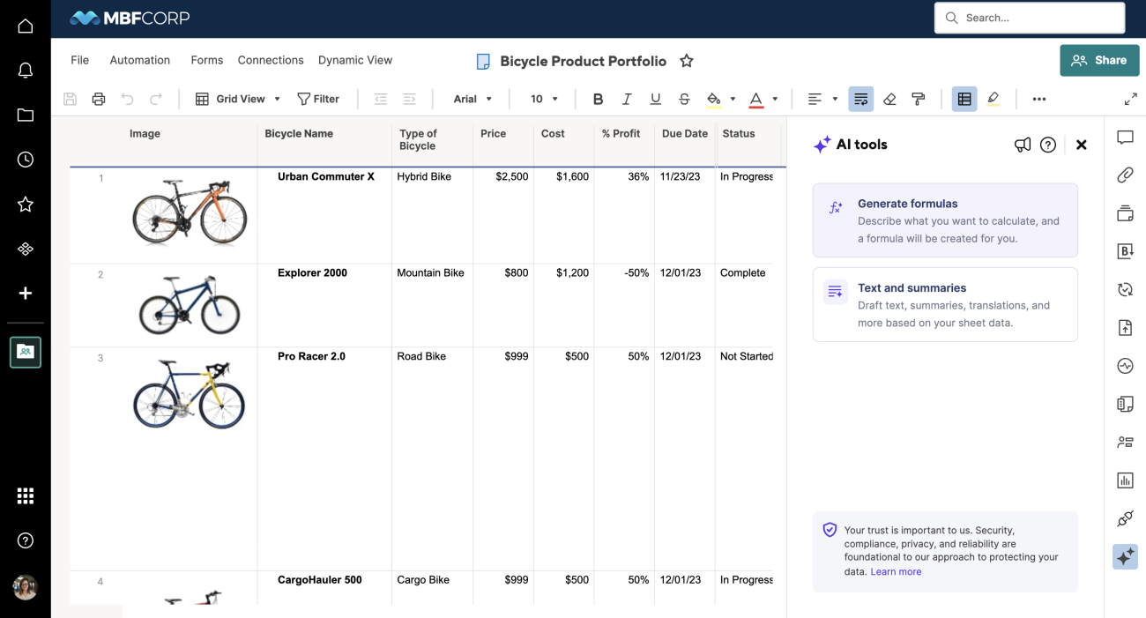
Task: Toggle italic formatting
Action: pyautogui.click(x=627, y=99)
